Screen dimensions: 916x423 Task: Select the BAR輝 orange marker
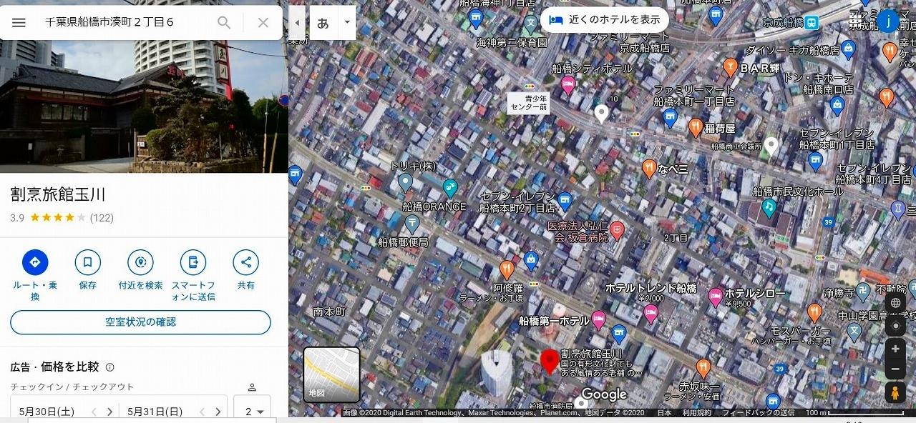tap(730, 68)
